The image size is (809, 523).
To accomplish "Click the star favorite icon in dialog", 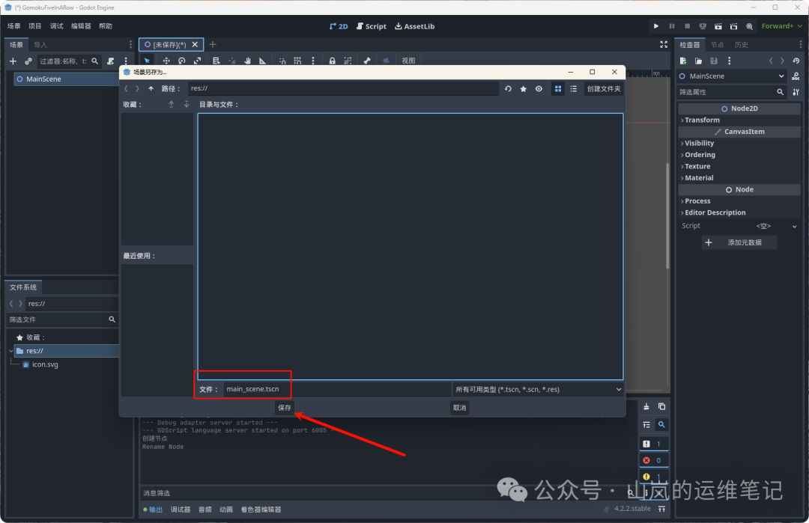I will tap(524, 88).
